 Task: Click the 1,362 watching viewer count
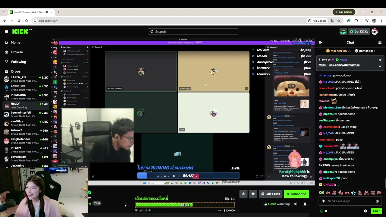tap(276, 204)
